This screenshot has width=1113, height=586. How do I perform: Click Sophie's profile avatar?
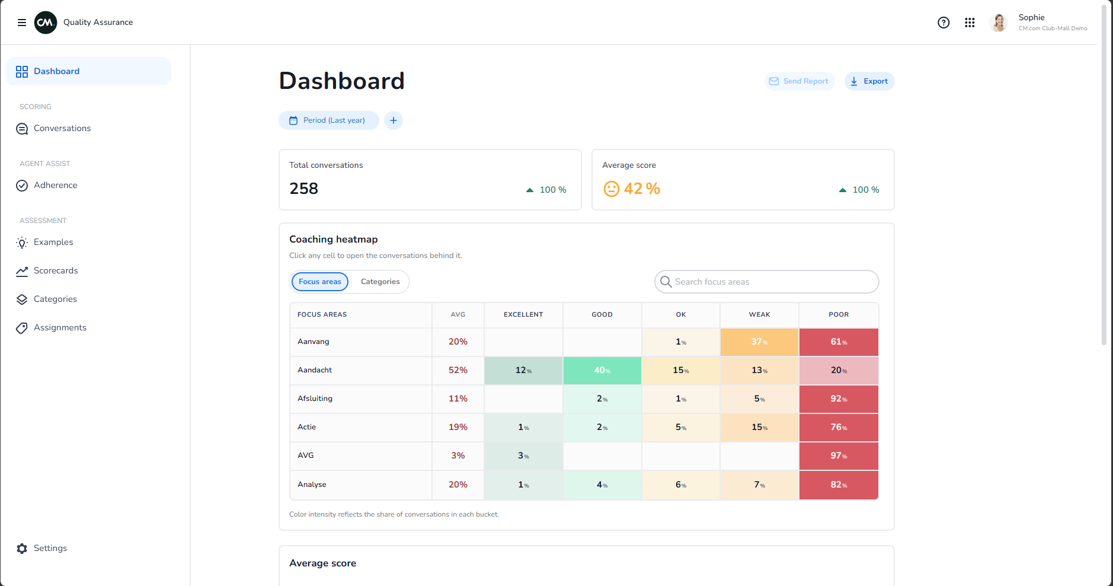coord(999,23)
